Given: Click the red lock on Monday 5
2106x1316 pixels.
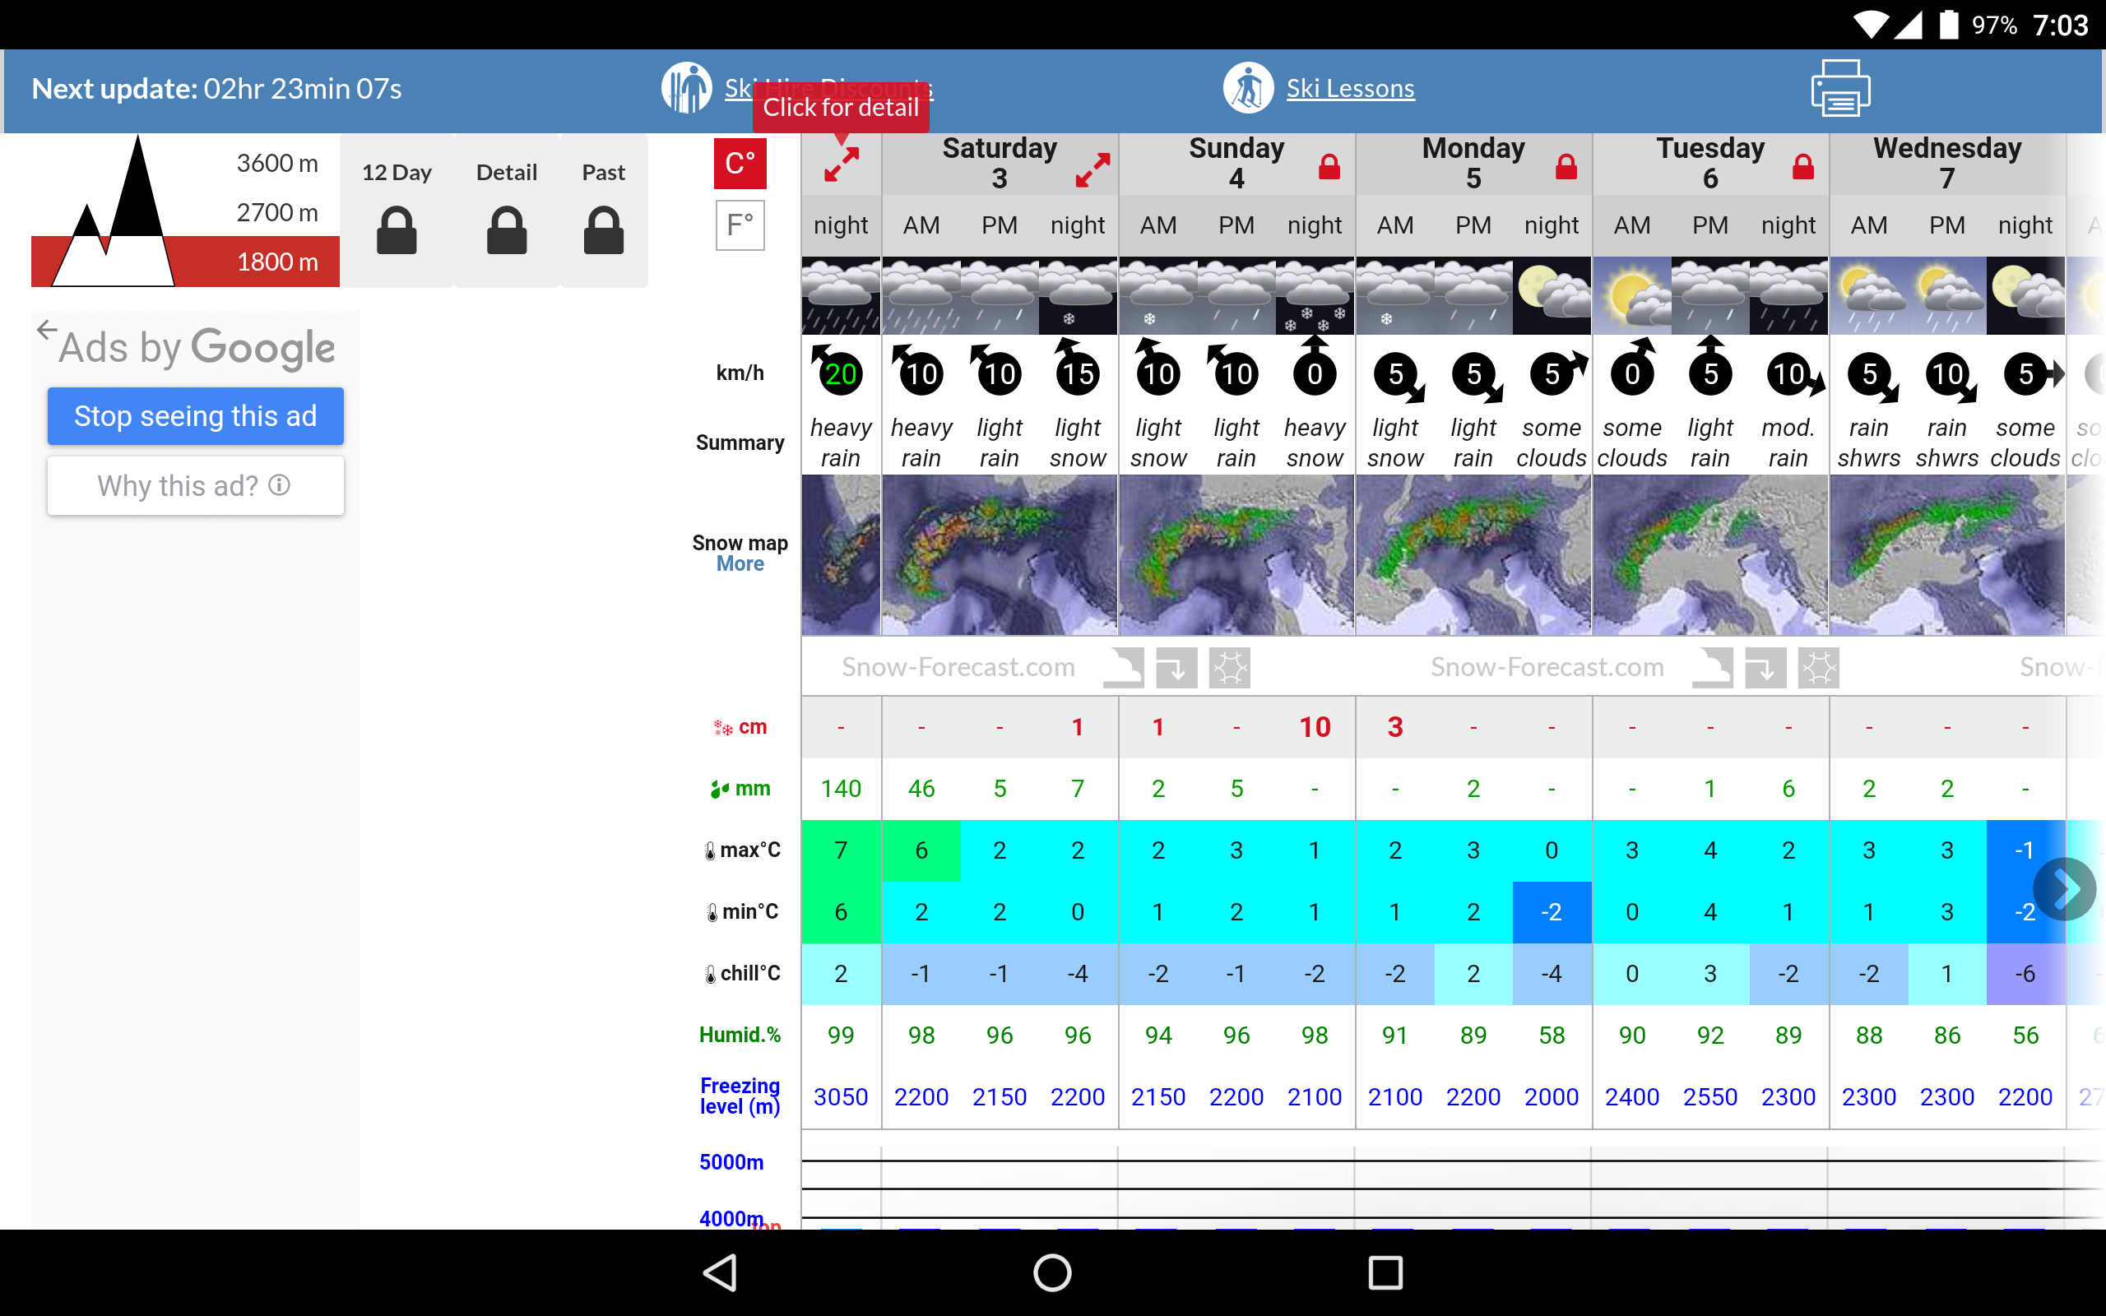Looking at the screenshot, I should click(x=1566, y=166).
